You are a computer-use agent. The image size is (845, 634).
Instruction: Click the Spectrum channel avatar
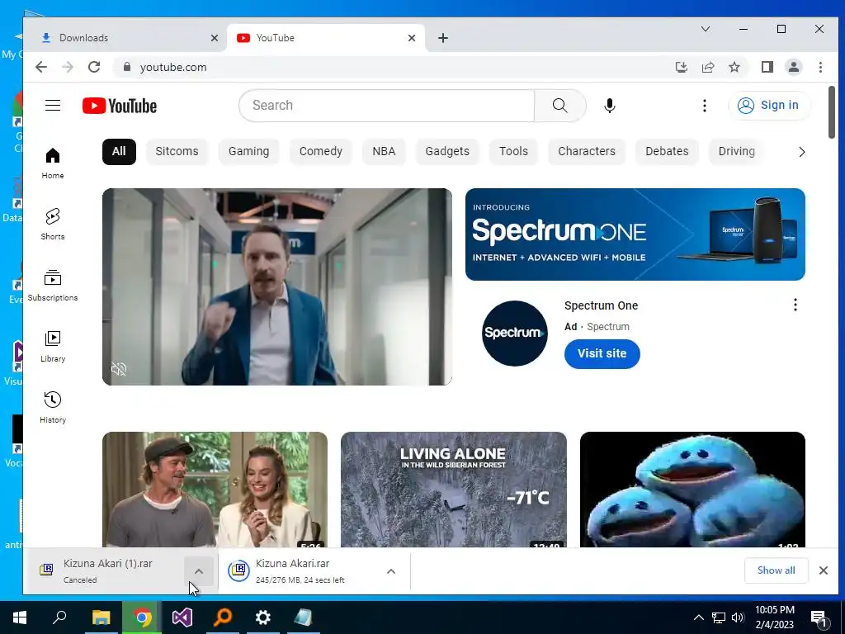[x=515, y=334]
